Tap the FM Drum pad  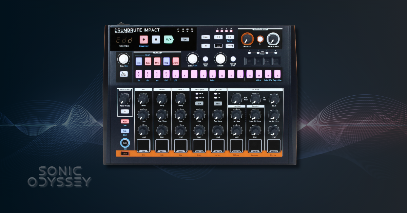[x=274, y=146]
